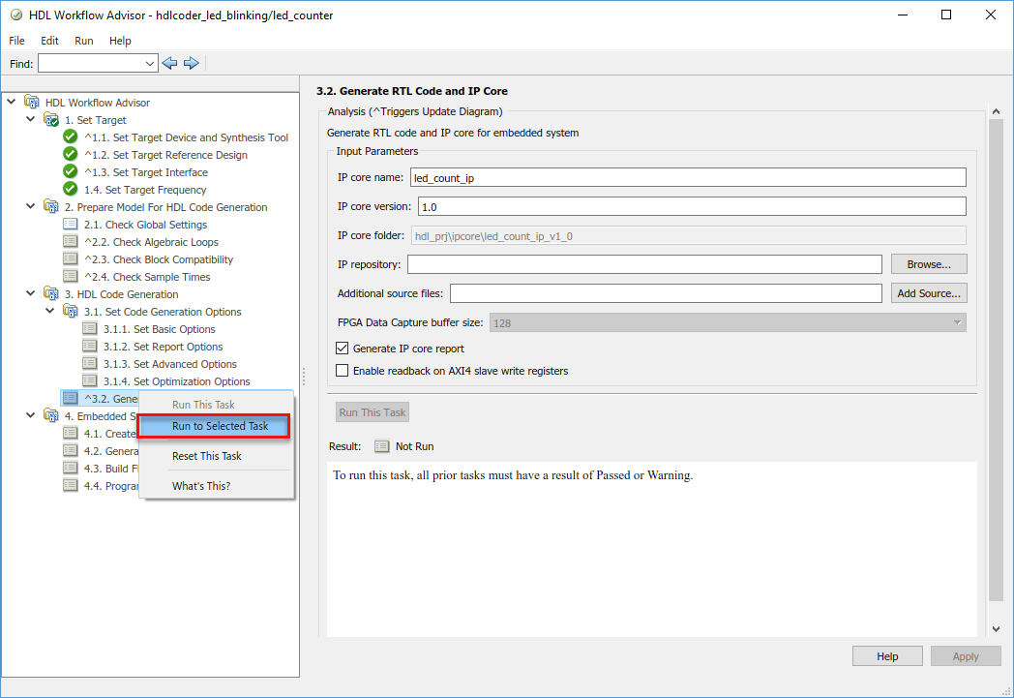Enable readback on AXI4 slave write registers
The height and width of the screenshot is (698, 1014).
tap(343, 371)
